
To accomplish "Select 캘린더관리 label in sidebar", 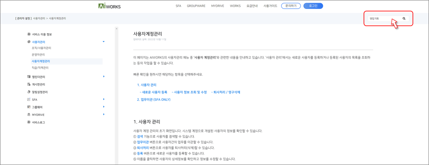I will click(x=39, y=77).
